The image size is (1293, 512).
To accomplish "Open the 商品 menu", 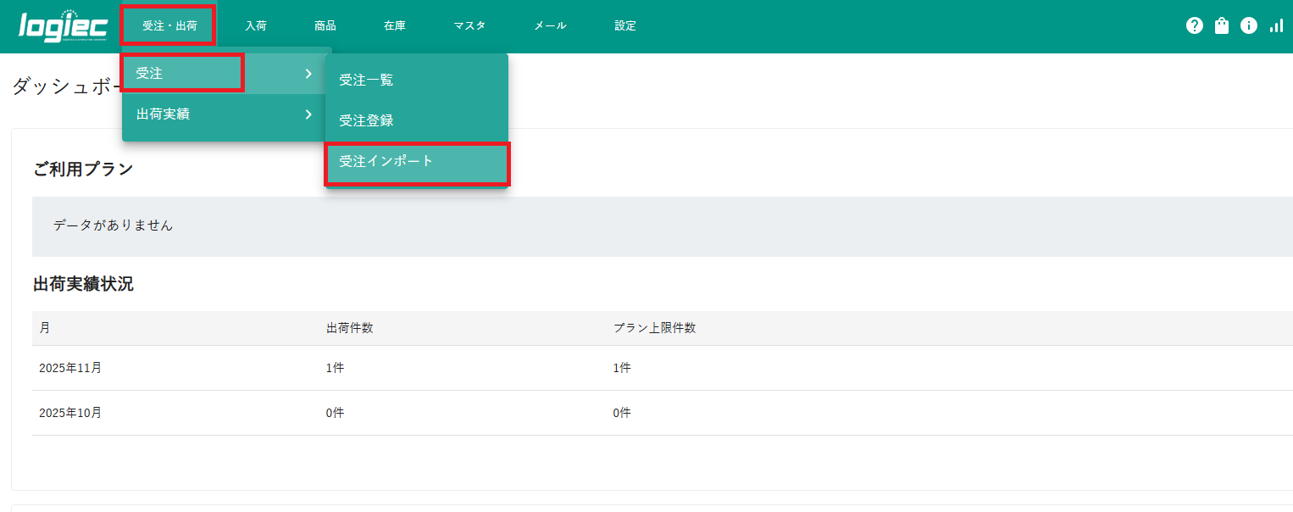I will click(x=325, y=25).
